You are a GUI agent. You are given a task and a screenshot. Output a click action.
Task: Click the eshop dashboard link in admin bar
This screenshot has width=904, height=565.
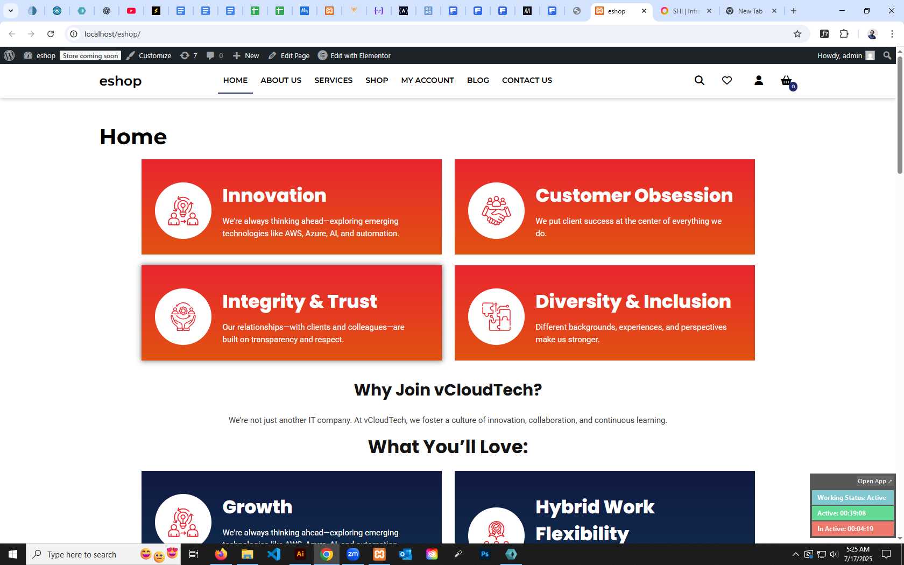click(39, 55)
